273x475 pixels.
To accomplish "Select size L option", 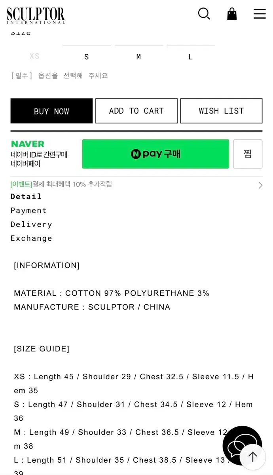I will pyautogui.click(x=190, y=57).
